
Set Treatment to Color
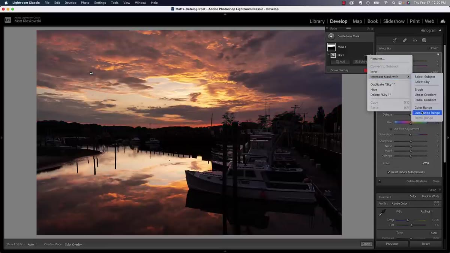(x=413, y=196)
